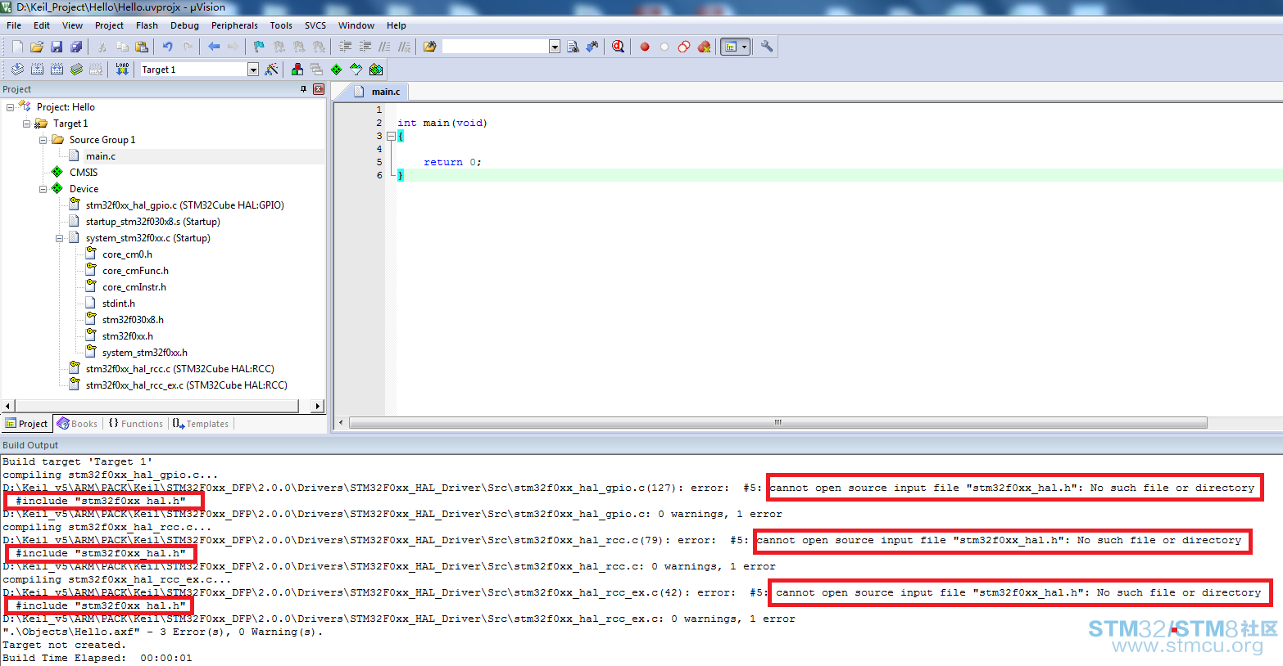This screenshot has width=1283, height=666.
Task: Switch to the Functions panel tab
Action: click(x=136, y=424)
